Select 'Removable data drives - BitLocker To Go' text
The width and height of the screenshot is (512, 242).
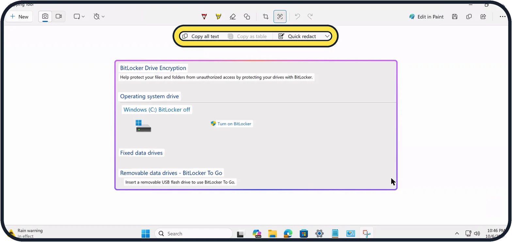click(x=171, y=173)
